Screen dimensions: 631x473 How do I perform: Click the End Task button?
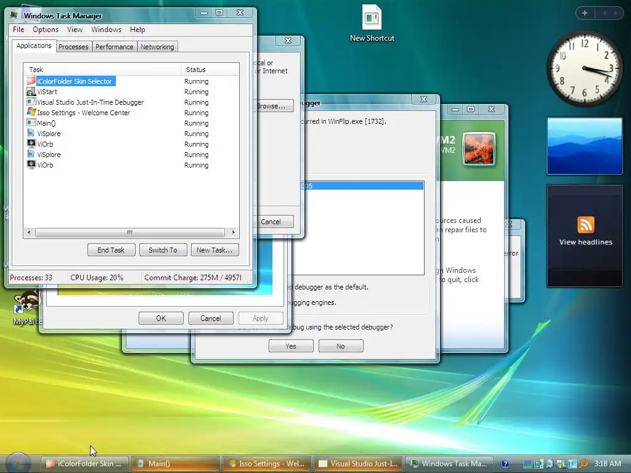(x=111, y=250)
